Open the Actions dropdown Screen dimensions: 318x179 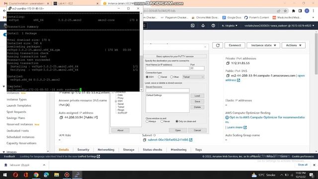click(x=294, y=45)
